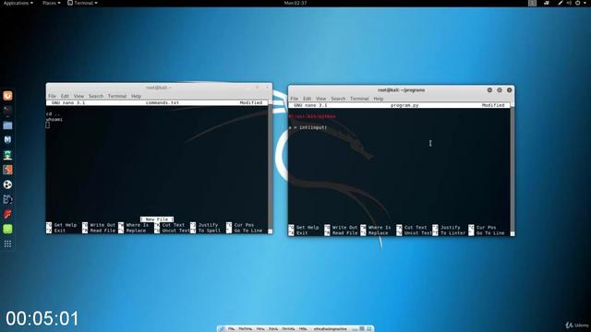Screen dimensions: 591x332
Task: Open Edit menu in program.py terminal window
Action: pos(308,99)
